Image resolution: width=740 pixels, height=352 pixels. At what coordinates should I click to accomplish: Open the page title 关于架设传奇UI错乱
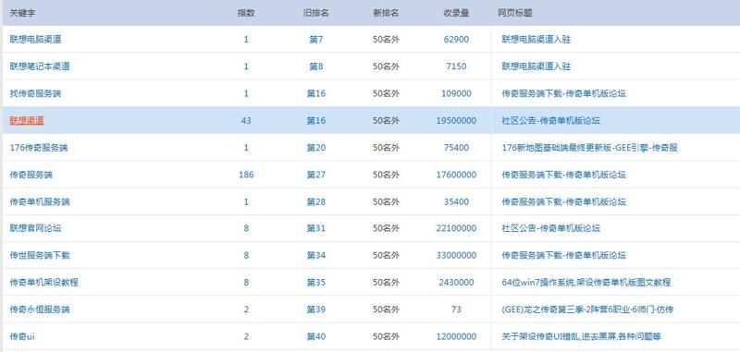(581, 337)
